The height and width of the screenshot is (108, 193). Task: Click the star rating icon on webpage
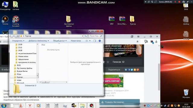pyautogui.click(x=108, y=62)
